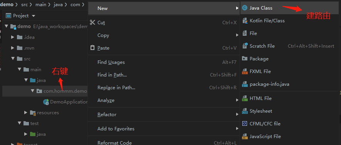This screenshot has width=341, height=145.
Task: Expand the .idea folder
Action: (13, 37)
